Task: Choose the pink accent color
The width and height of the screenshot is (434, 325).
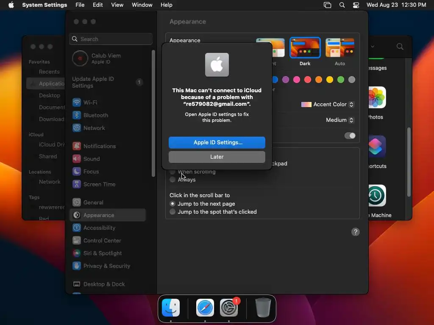Action: tap(297, 80)
